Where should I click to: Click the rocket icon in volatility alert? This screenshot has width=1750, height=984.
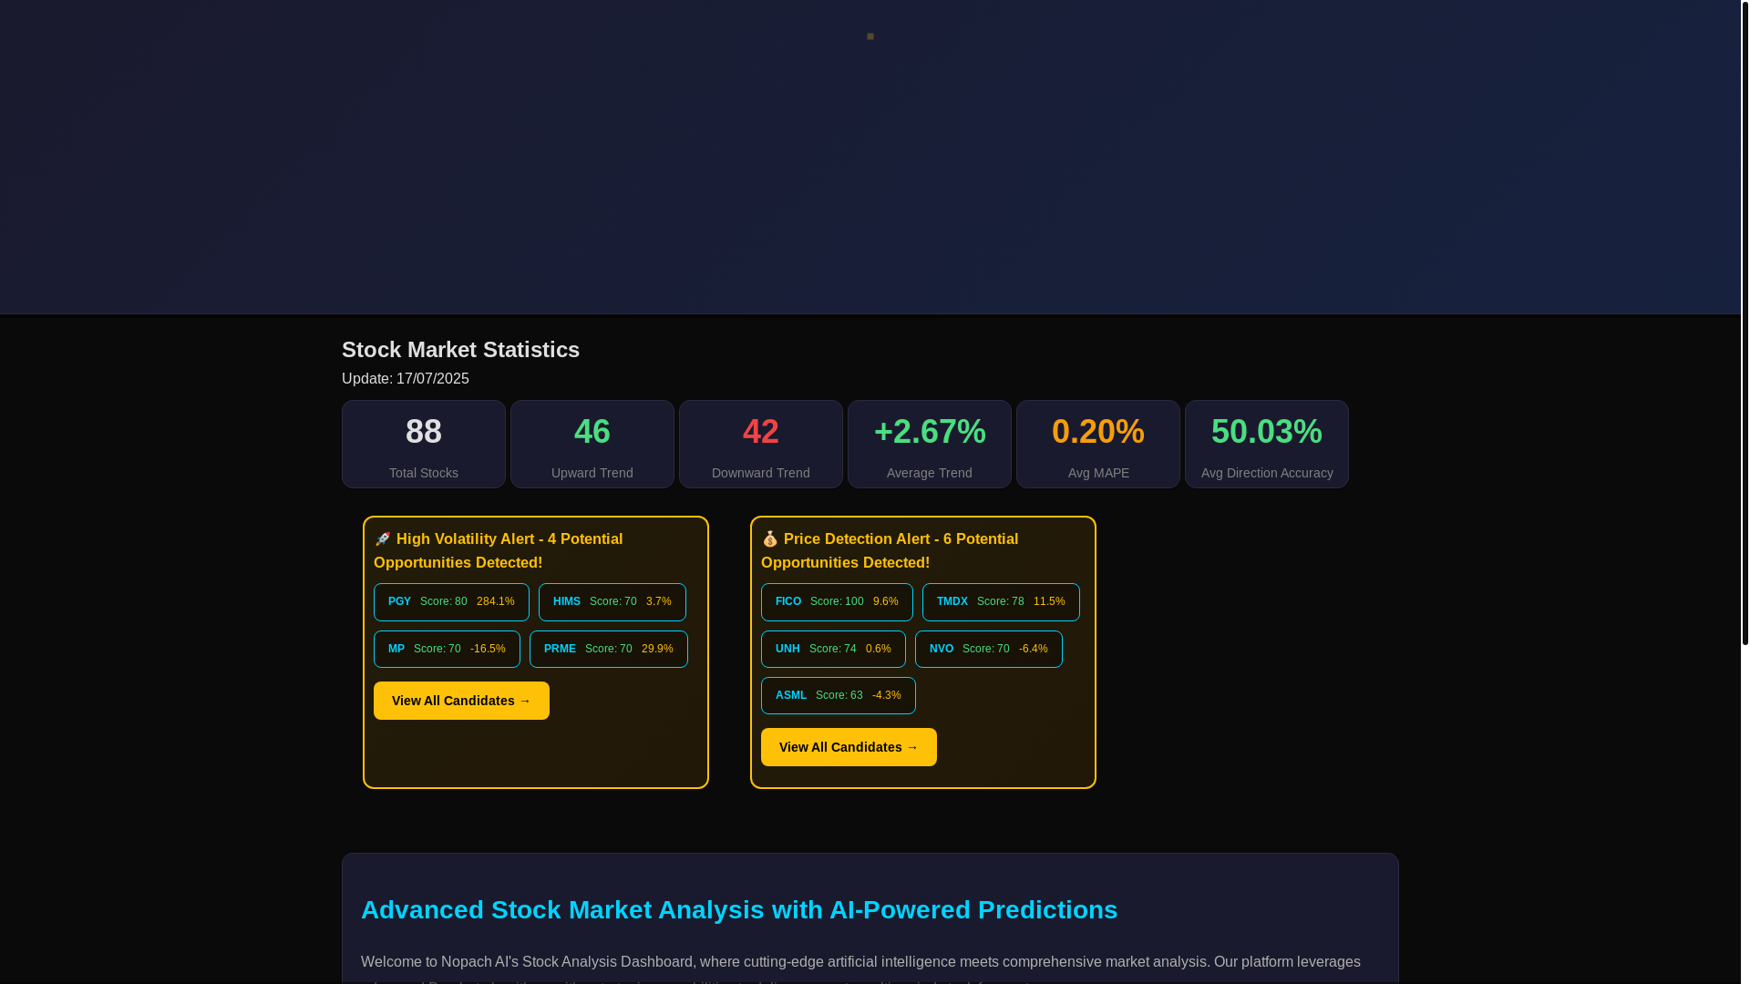coord(383,539)
